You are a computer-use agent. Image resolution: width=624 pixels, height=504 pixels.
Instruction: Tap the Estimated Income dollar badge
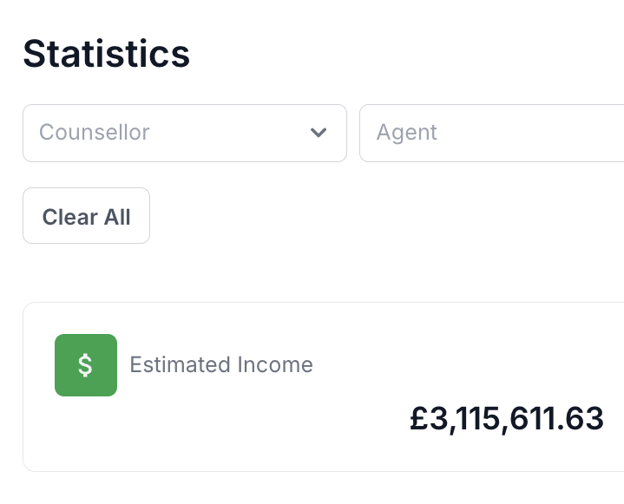[86, 365]
